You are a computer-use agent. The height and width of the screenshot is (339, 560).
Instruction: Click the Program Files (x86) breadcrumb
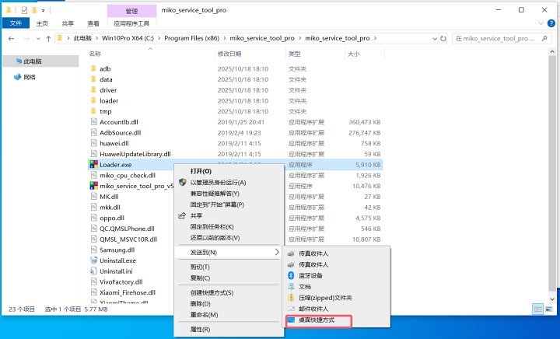[192, 38]
